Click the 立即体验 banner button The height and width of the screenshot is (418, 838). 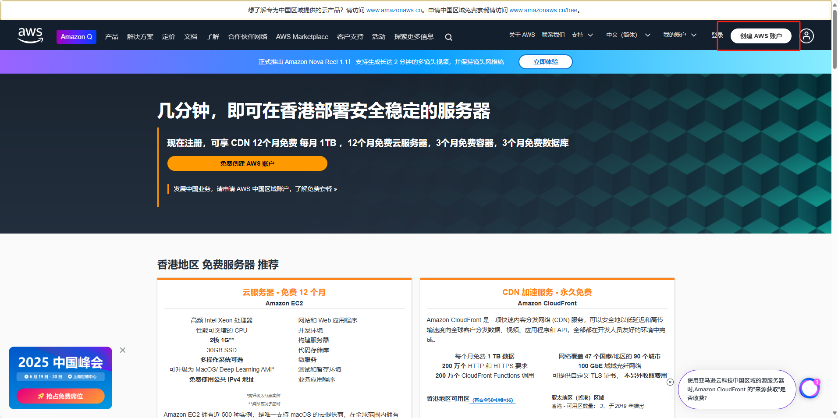(545, 62)
